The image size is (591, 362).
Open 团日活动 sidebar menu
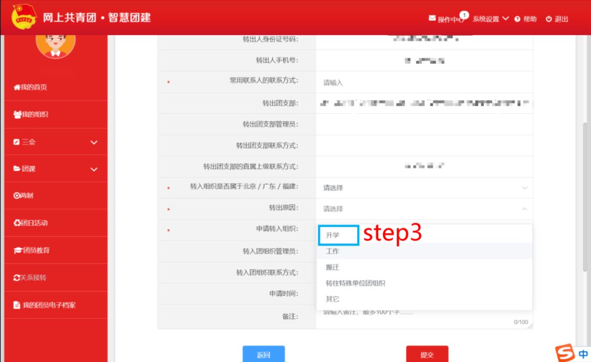click(56, 223)
